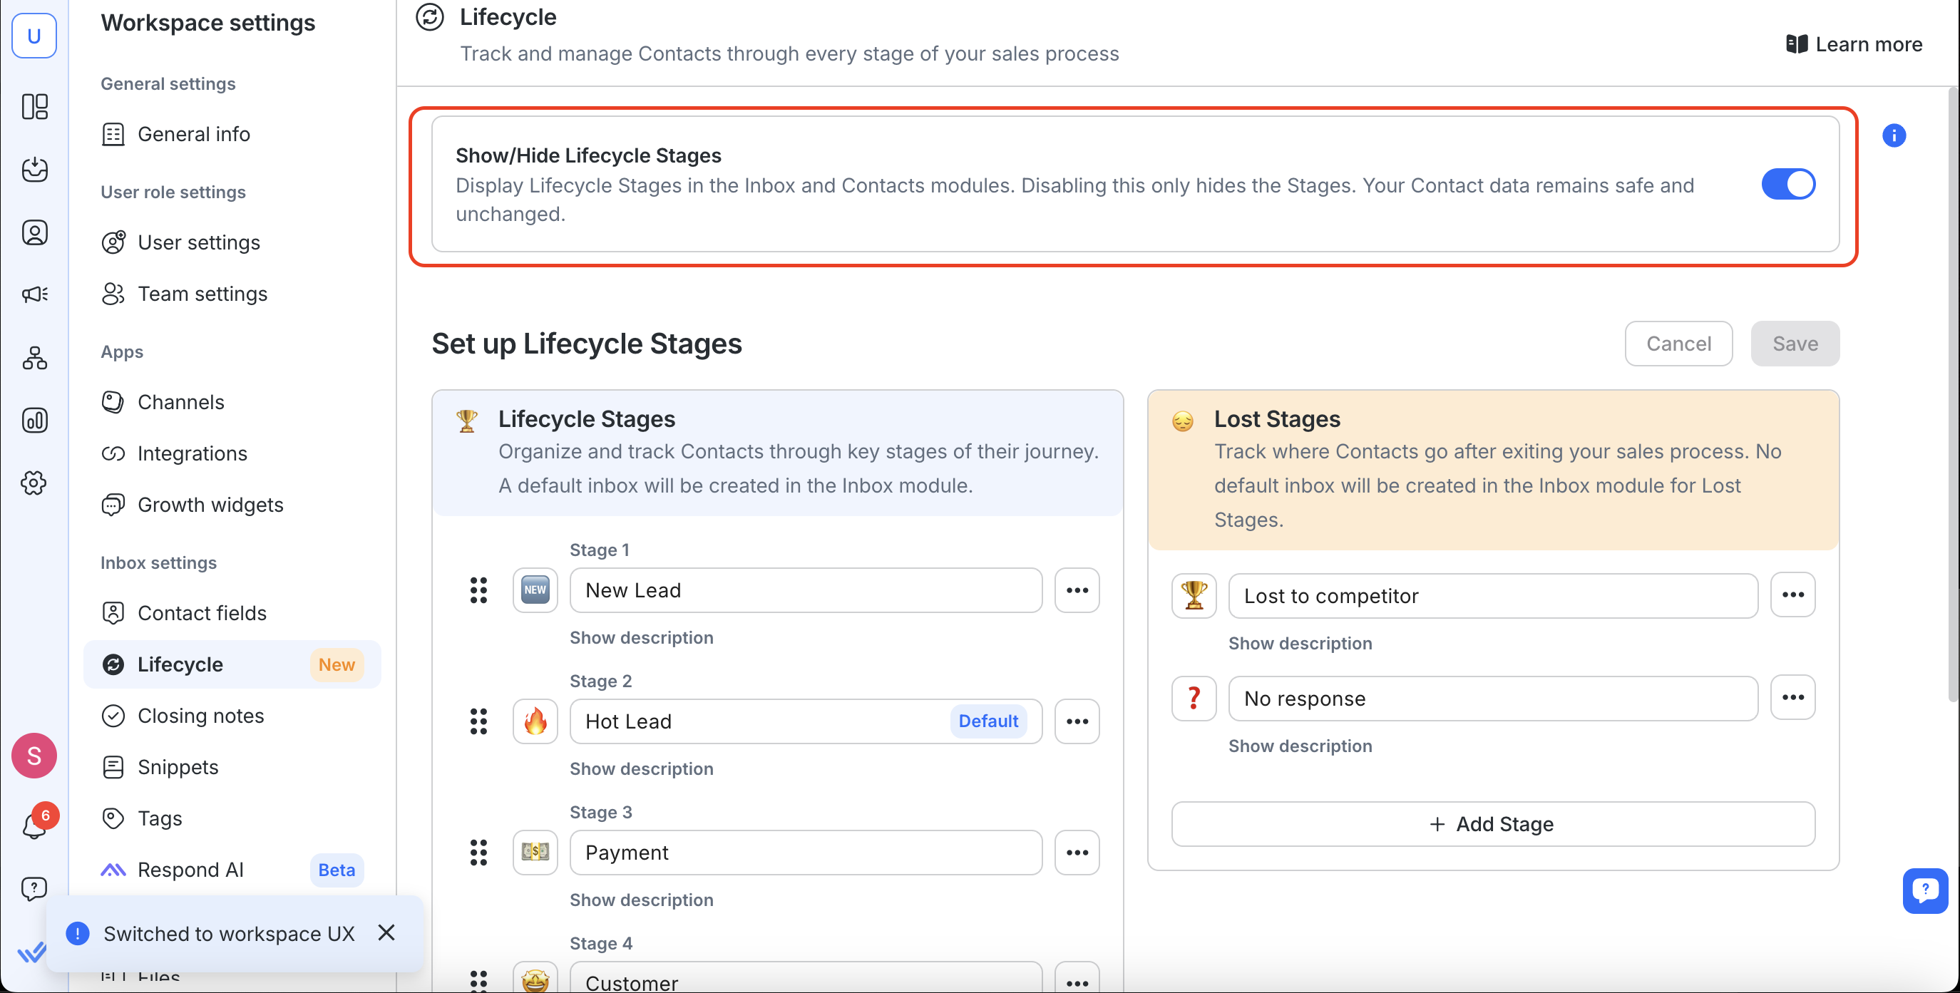Expand Show description under Payment stage
This screenshot has height=993, width=1960.
click(641, 900)
